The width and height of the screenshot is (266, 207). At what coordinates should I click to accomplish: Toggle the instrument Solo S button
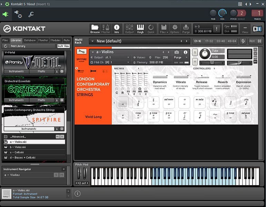pyautogui.click(x=195, y=52)
